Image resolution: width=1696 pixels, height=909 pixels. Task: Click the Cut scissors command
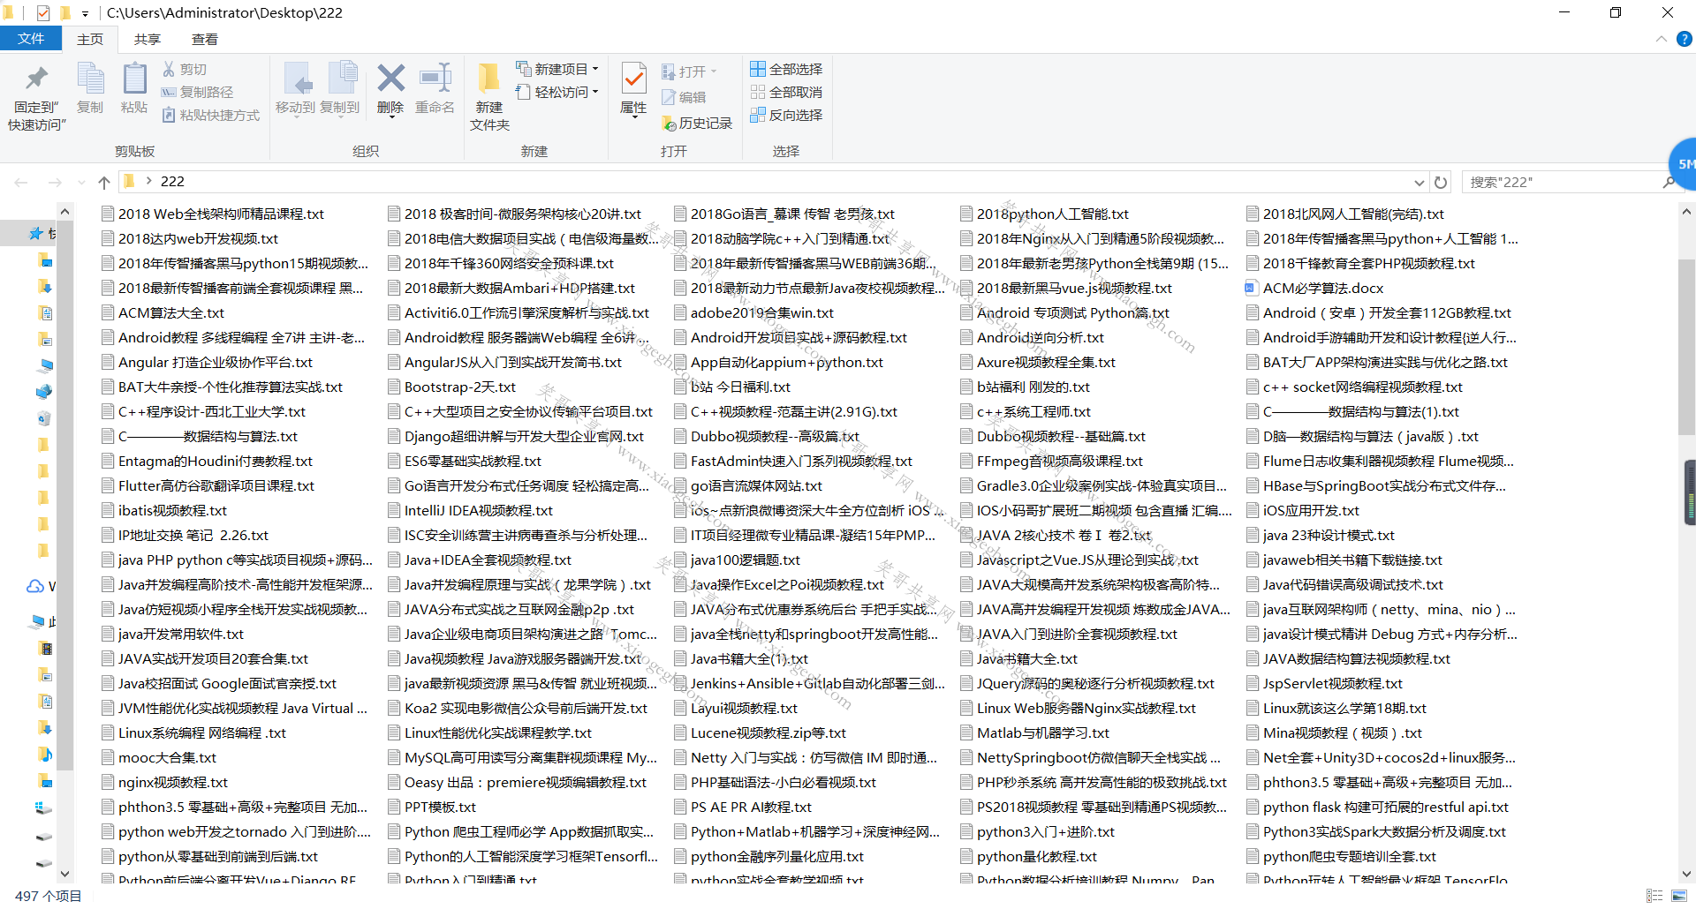[x=185, y=69]
